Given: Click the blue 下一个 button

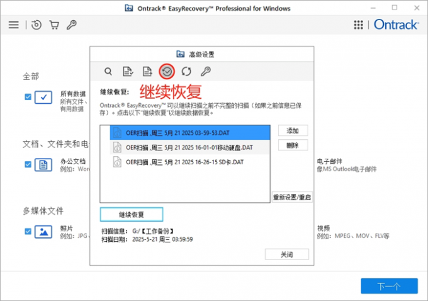Looking at the screenshot, I should 389,287.
